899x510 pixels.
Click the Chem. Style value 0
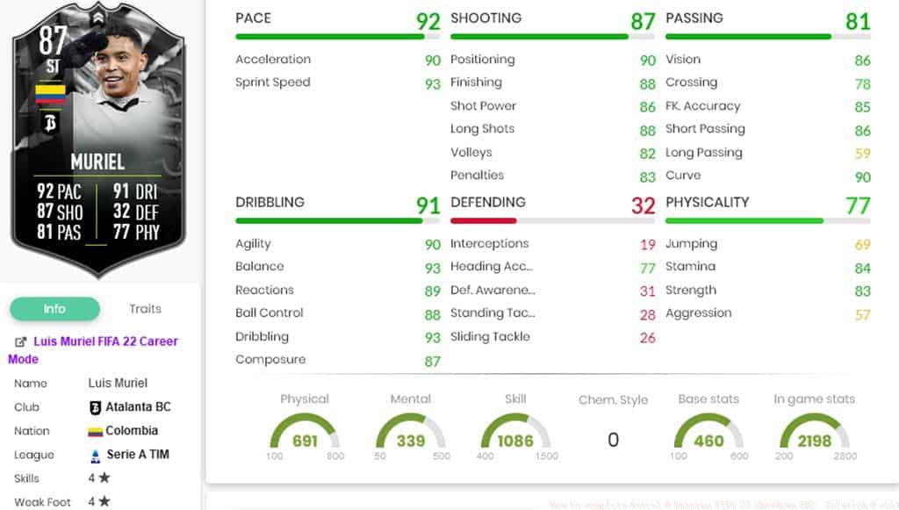click(x=613, y=440)
